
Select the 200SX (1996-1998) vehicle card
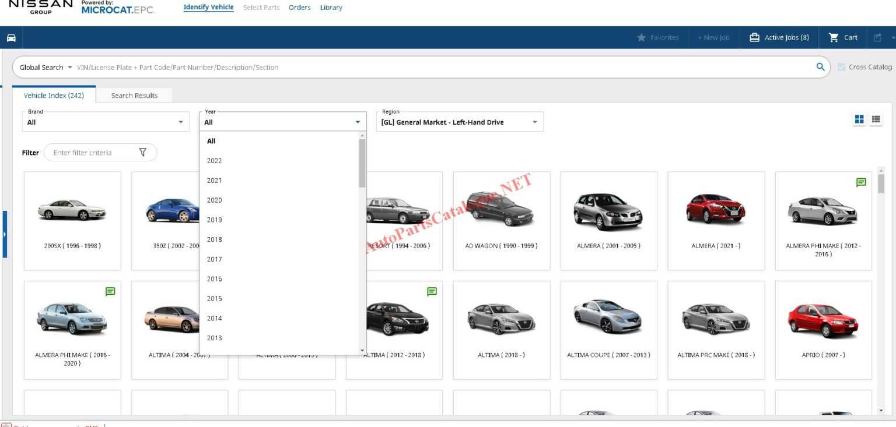click(72, 221)
